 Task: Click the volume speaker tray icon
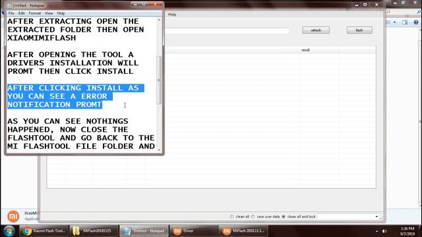click(x=385, y=231)
